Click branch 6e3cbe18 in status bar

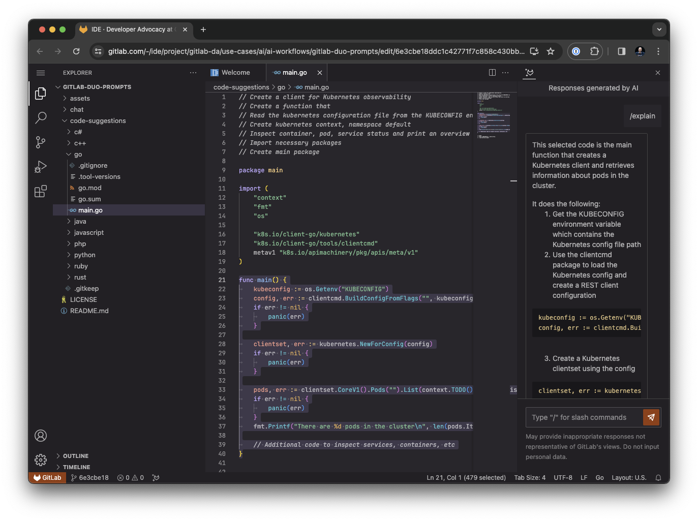tap(89, 478)
